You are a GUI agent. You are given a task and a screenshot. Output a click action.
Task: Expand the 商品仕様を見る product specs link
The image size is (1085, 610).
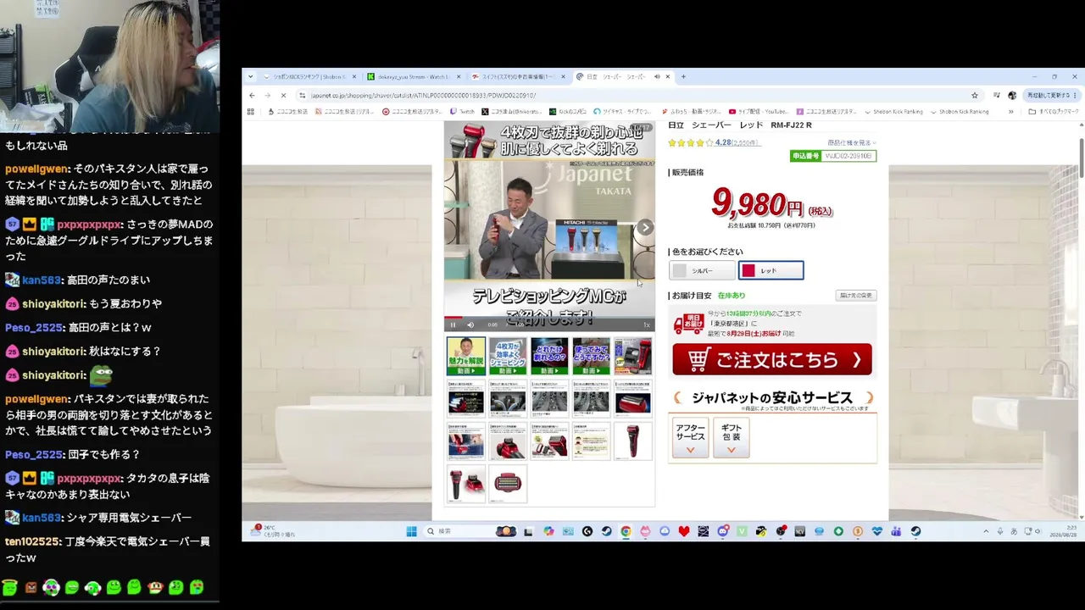pos(851,142)
